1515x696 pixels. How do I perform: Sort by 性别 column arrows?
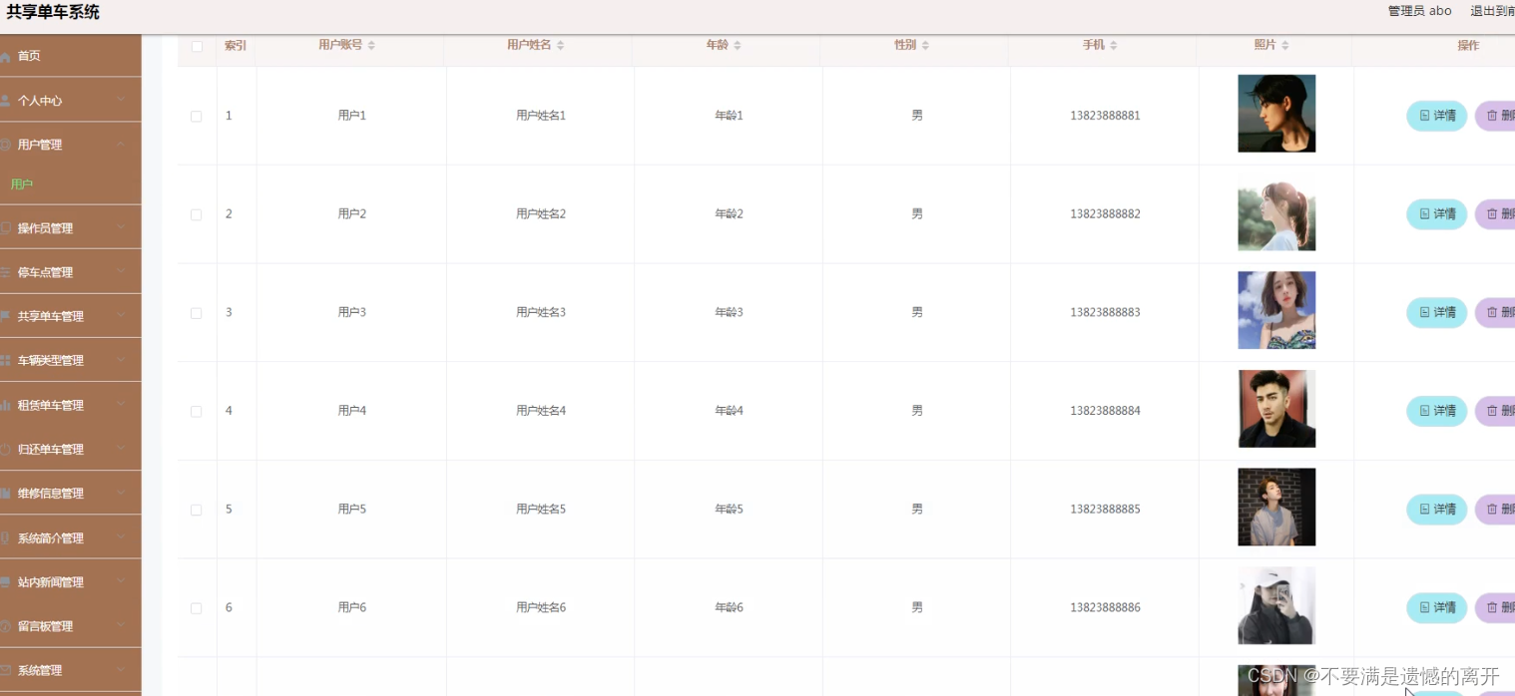coord(925,46)
